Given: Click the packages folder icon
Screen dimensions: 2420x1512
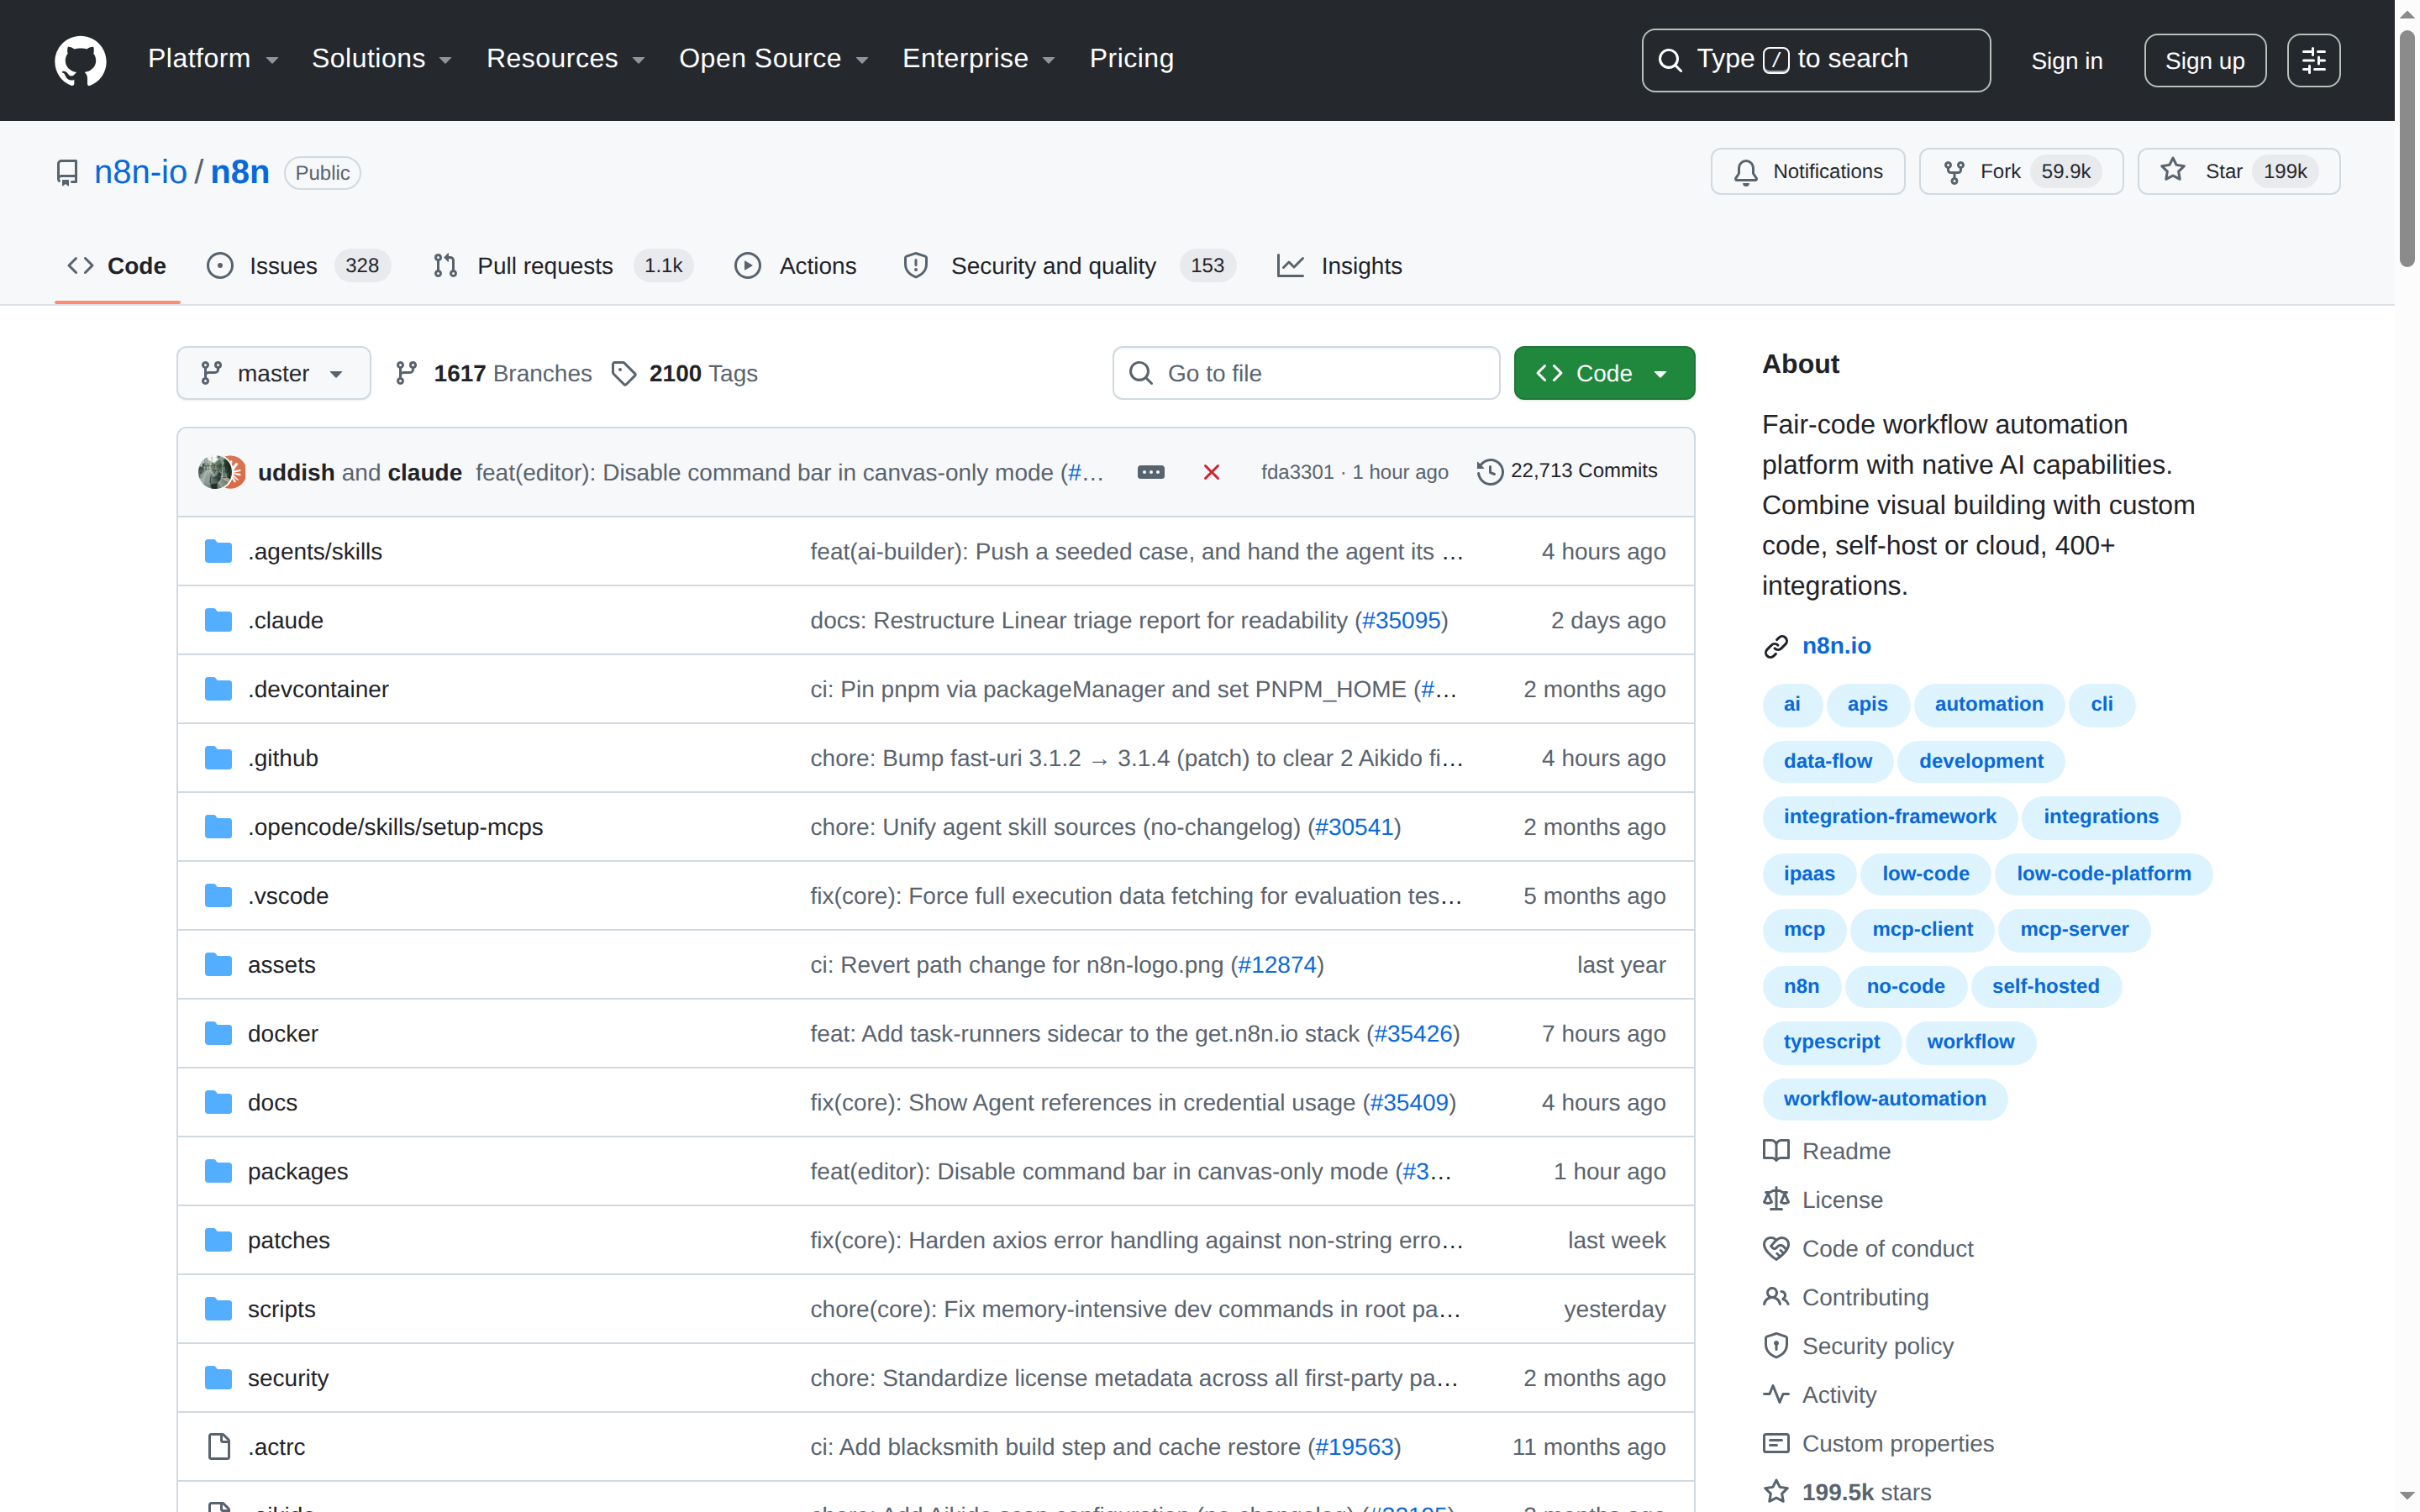Looking at the screenshot, I should (218, 1171).
